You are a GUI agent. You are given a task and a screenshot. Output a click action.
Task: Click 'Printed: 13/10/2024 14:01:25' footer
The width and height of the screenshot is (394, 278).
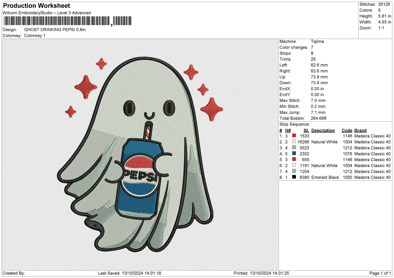pyautogui.click(x=261, y=273)
